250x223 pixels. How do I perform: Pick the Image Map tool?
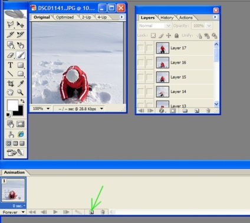coord(11,45)
